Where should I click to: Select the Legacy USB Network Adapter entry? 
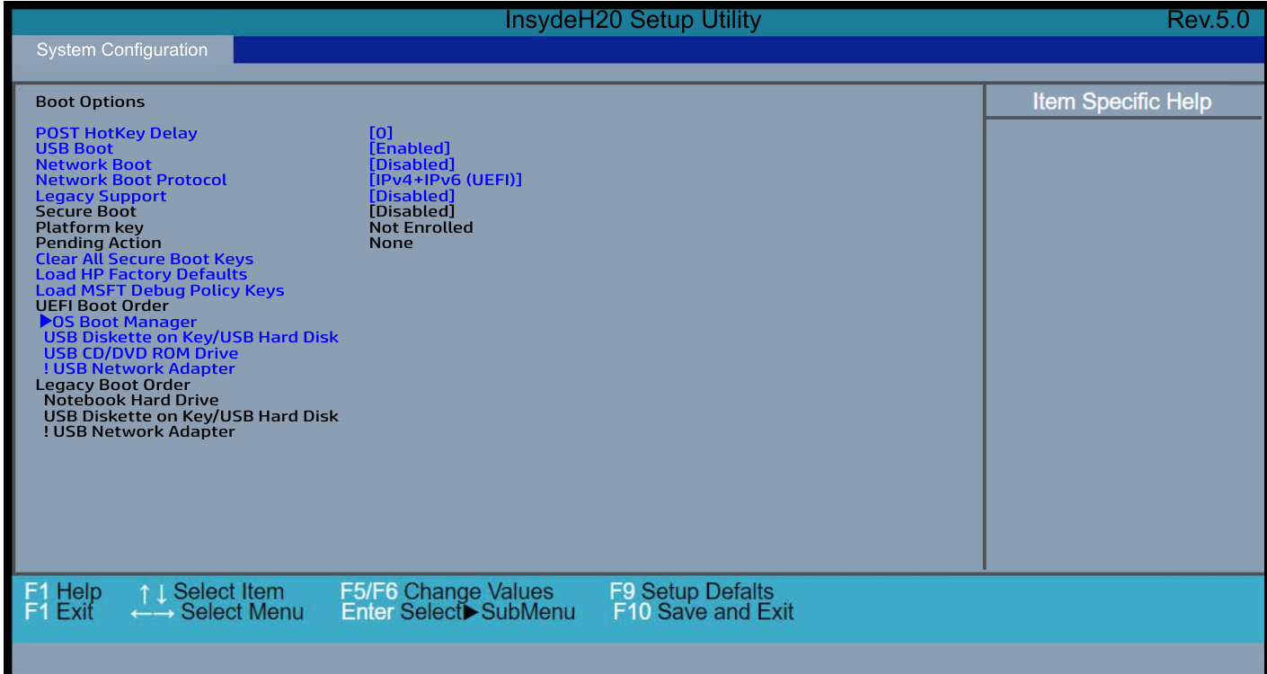(139, 431)
